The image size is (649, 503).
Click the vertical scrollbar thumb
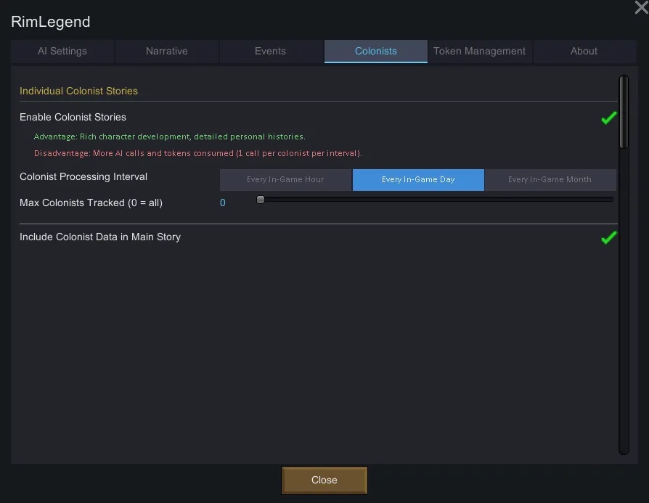pos(624,113)
